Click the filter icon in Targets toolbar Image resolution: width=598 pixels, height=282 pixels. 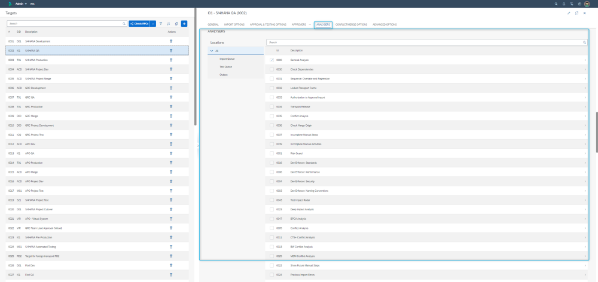point(160,24)
